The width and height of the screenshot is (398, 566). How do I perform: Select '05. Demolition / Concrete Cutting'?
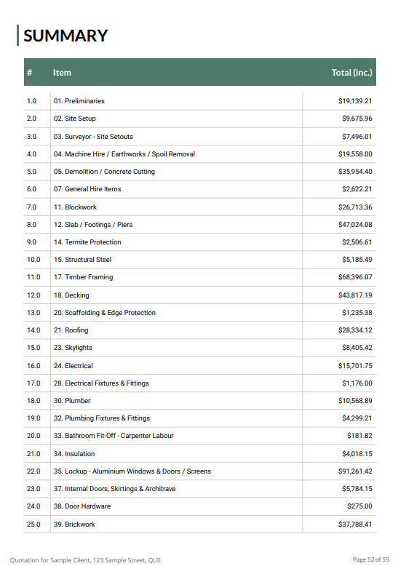(104, 172)
